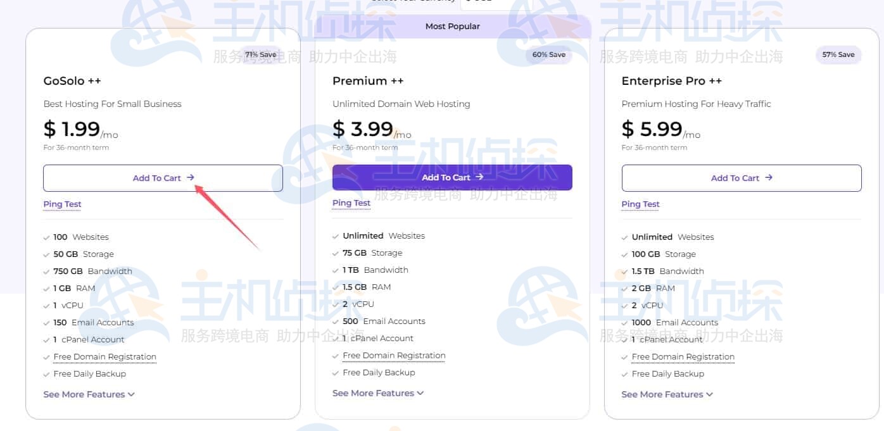The height and width of the screenshot is (431, 884).
Task: Click the checkmark next to Free Daily Backup in GoSolo
Action: click(46, 374)
